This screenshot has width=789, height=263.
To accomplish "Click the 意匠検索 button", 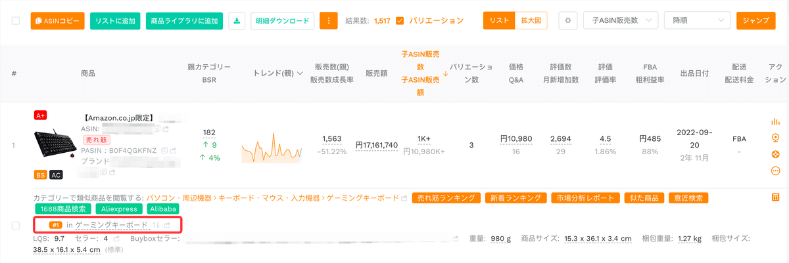I will (688, 198).
